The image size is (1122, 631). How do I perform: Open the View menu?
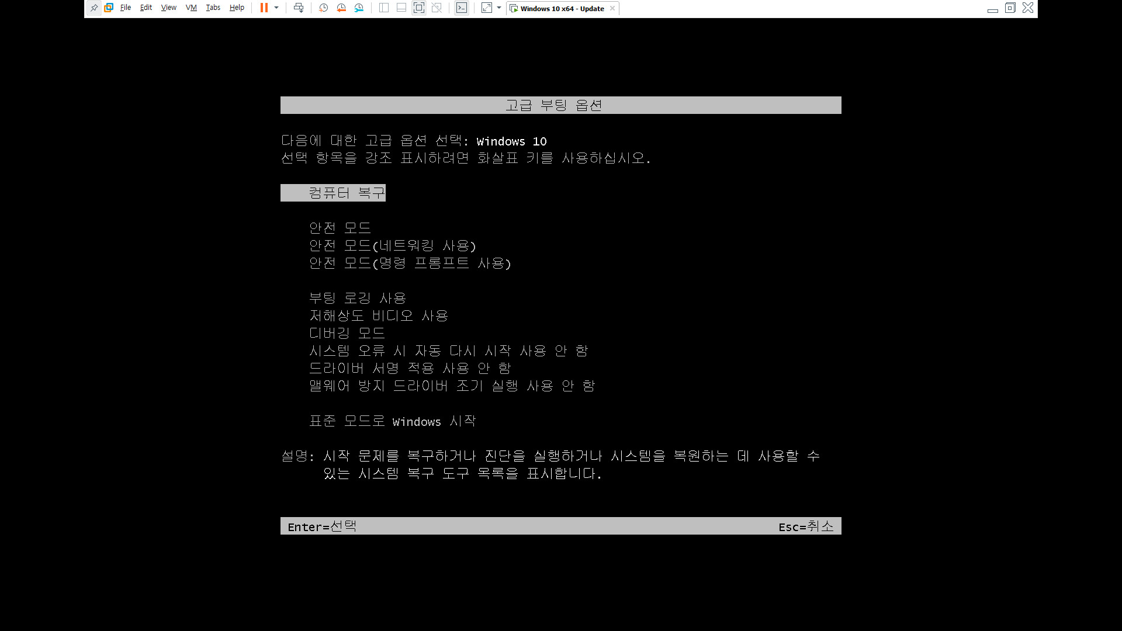[x=169, y=8]
